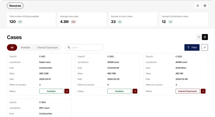Viewport: 215px width, 117px height.
Task: Click Dubai court jurisdiction value
Action: point(45,62)
